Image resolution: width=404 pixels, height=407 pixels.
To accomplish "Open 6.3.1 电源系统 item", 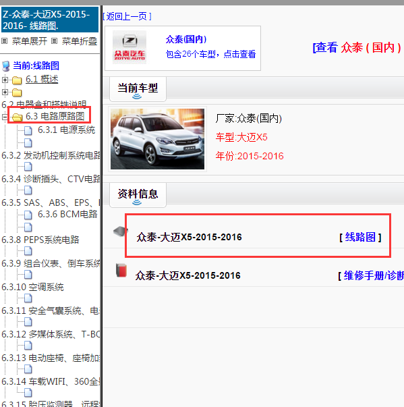I will pos(66,130).
